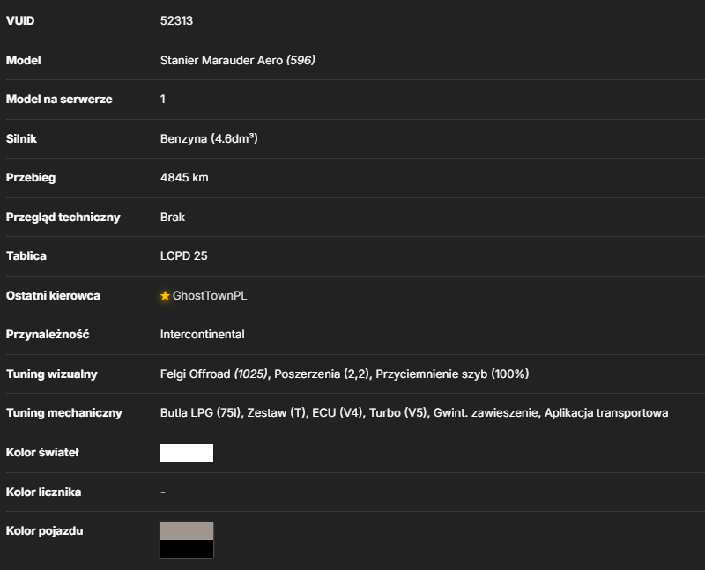Click the Tuning mechaniczny label
Screen dimensions: 705x570
[64, 413]
